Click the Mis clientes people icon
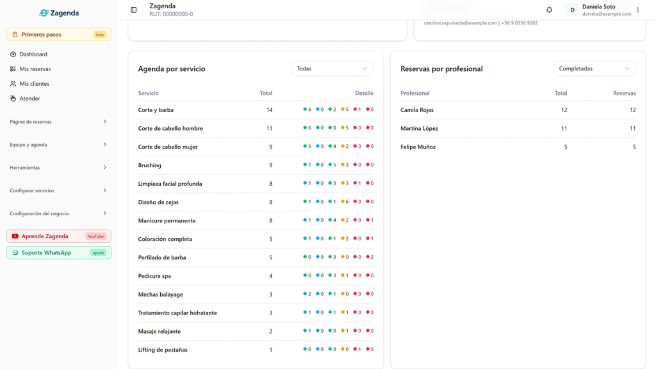 (13, 84)
